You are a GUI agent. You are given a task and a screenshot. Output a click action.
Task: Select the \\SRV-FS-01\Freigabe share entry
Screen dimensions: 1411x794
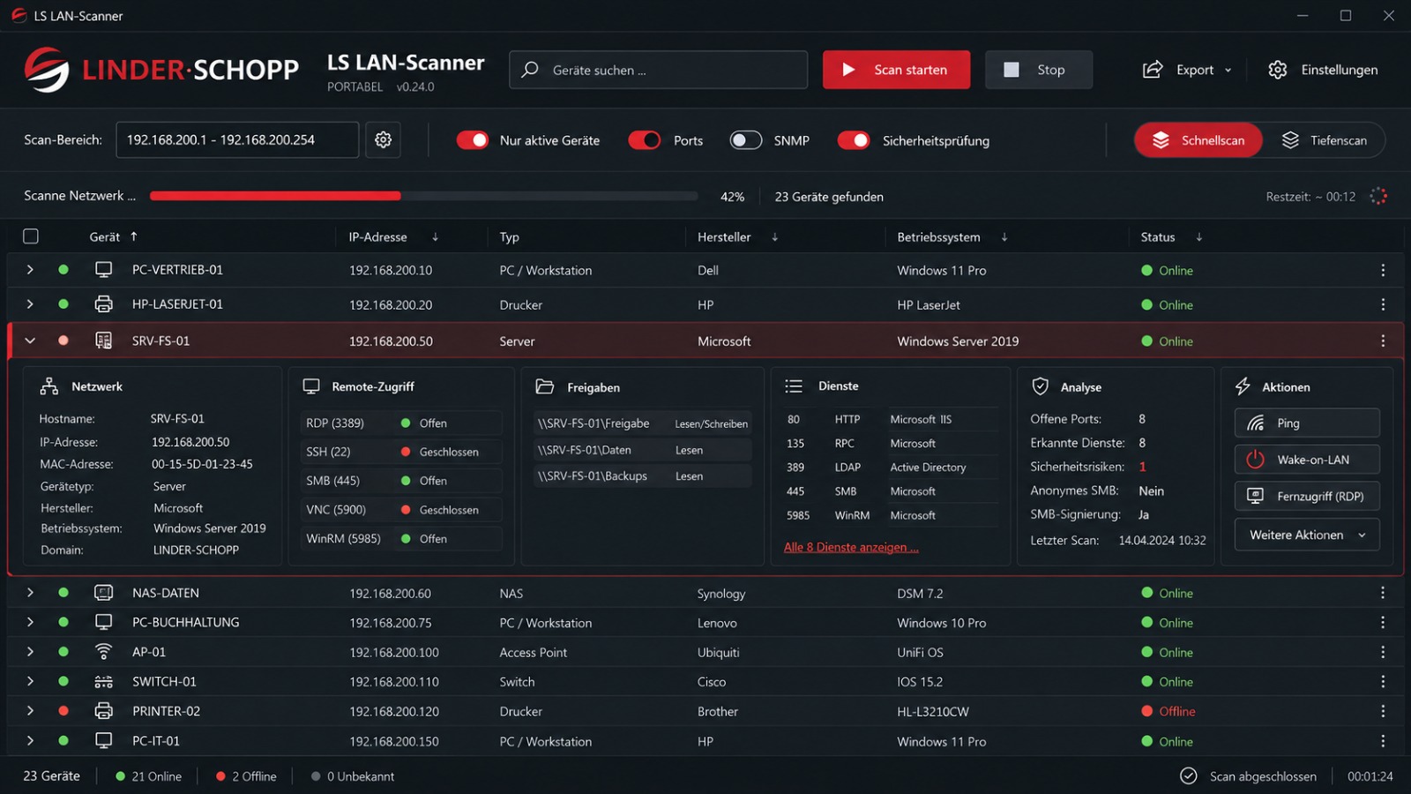click(643, 423)
